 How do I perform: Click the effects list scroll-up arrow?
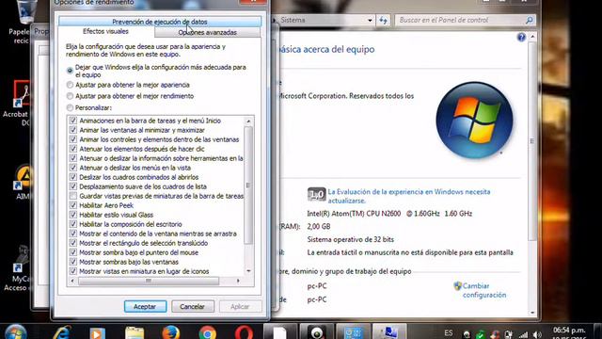pyautogui.click(x=248, y=121)
